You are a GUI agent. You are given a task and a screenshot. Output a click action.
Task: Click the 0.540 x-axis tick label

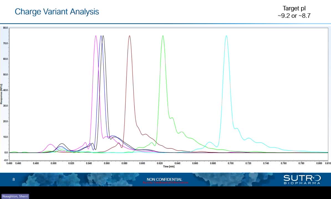[x=89, y=163]
